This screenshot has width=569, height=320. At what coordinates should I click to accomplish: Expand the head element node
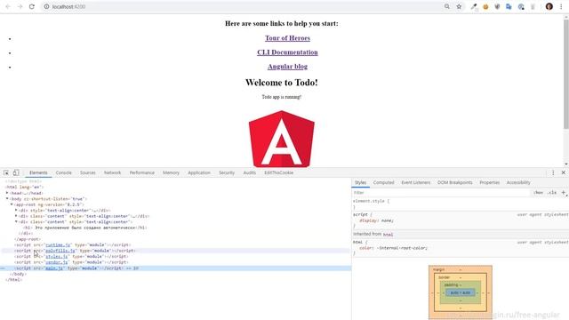pos(7,193)
